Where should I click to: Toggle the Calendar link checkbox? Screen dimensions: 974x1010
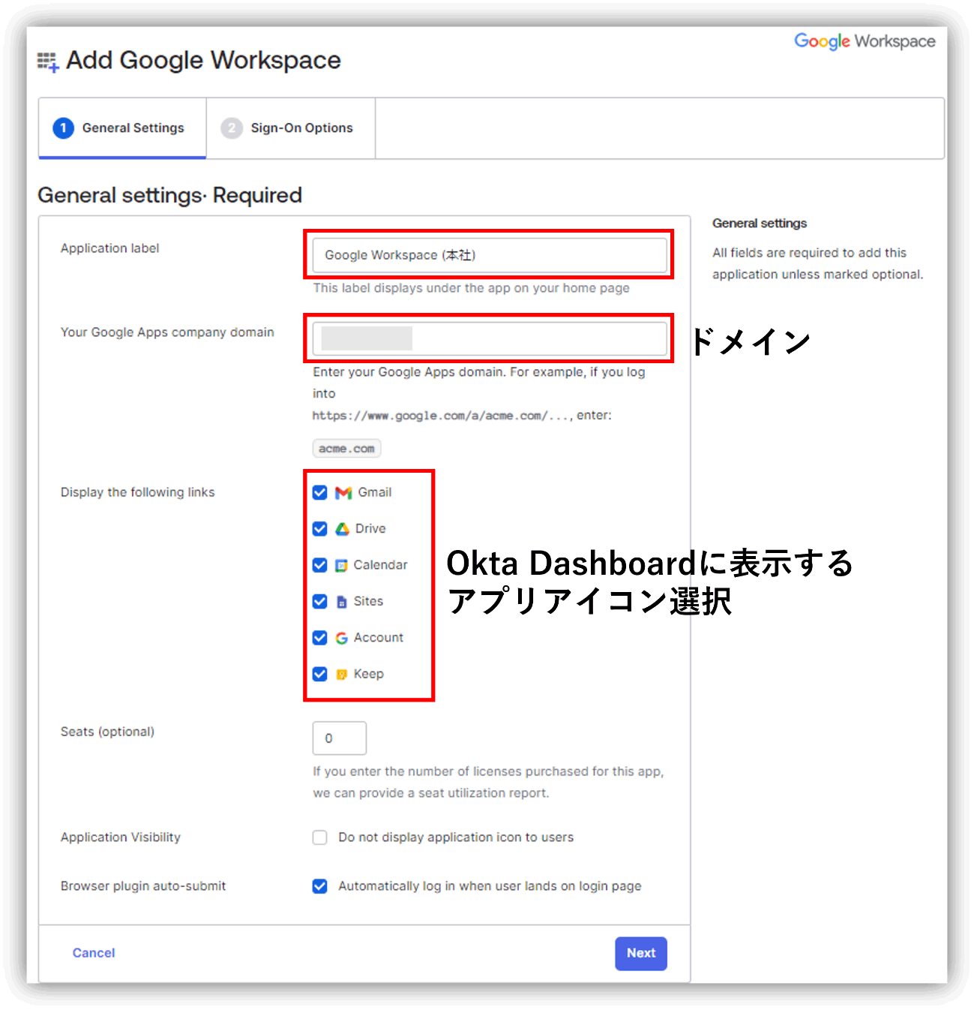pyautogui.click(x=320, y=565)
